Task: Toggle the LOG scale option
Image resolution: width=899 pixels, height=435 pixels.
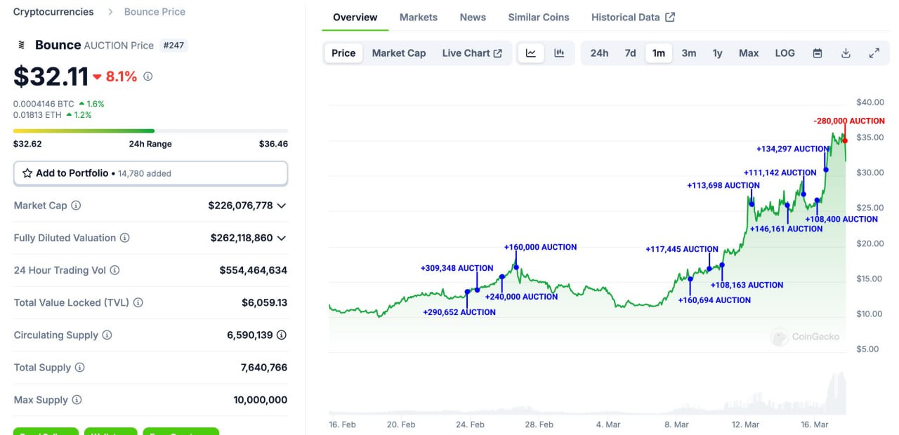Action: [785, 53]
